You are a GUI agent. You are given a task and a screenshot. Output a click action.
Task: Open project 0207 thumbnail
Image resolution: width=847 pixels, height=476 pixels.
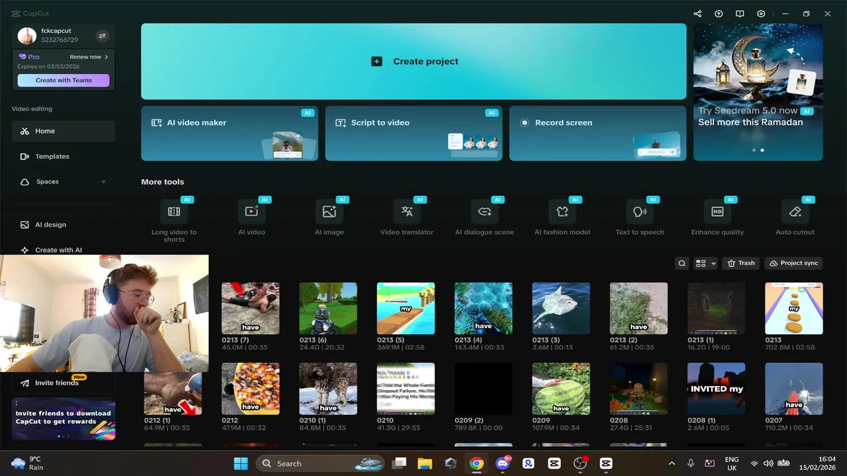(x=794, y=388)
